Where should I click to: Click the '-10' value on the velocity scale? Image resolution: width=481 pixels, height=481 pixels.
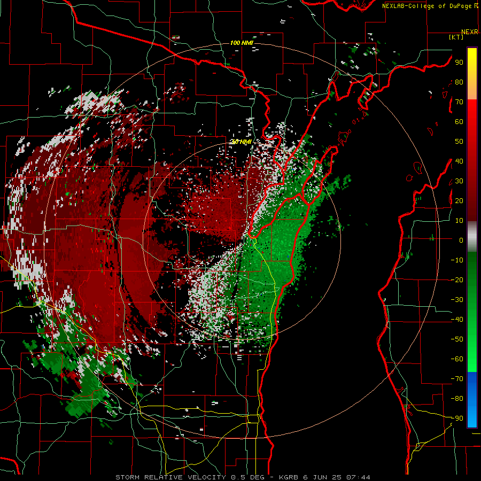point(457,260)
